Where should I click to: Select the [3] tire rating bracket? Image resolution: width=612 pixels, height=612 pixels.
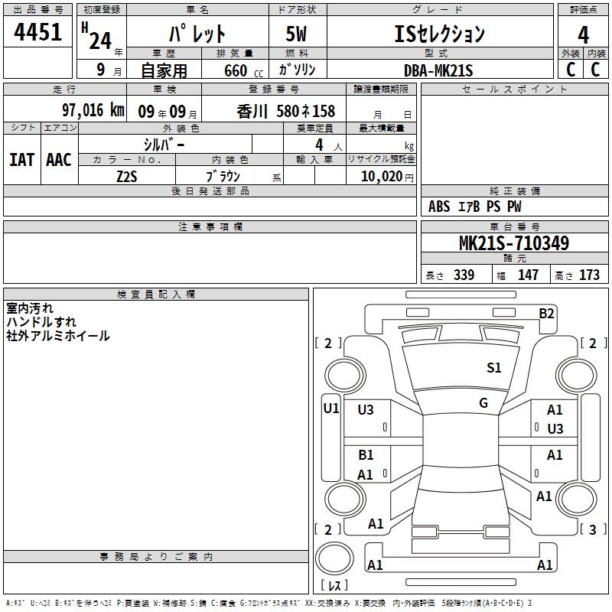coord(591,529)
